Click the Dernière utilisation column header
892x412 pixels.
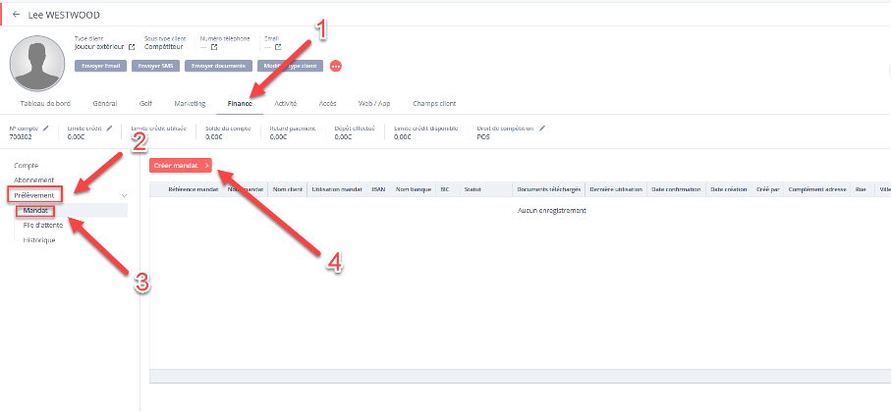coord(617,188)
